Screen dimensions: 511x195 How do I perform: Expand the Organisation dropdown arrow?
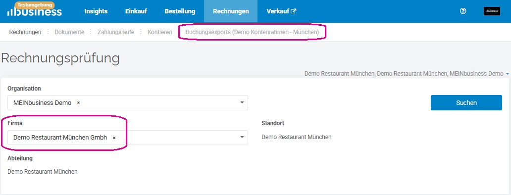pyautogui.click(x=242, y=102)
